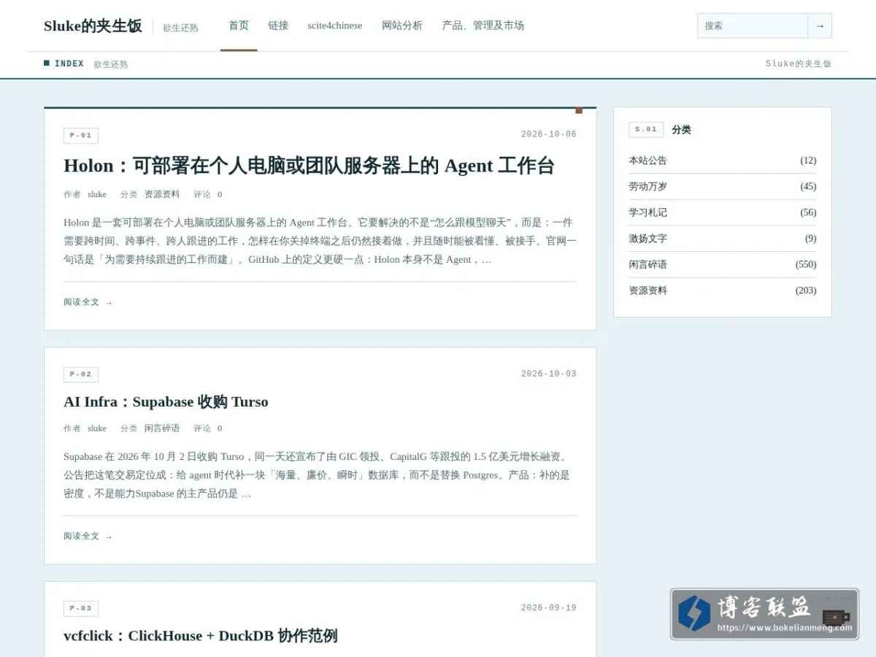Open the 资源资料 sidebar category with 203 posts
This screenshot has height=657, width=876.
pos(648,291)
